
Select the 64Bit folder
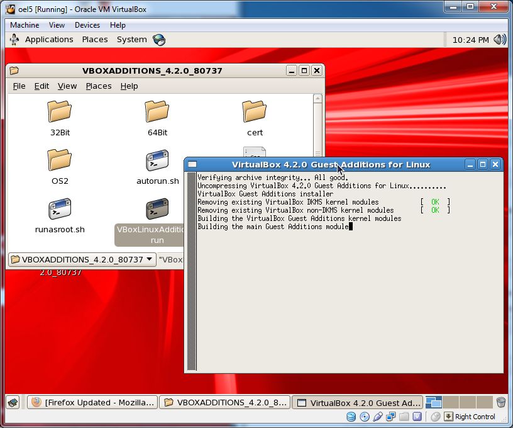[157, 111]
